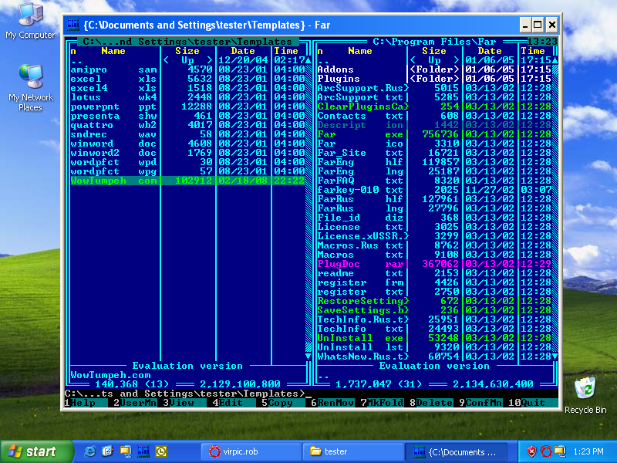Select File_id diz file row

coord(434,218)
